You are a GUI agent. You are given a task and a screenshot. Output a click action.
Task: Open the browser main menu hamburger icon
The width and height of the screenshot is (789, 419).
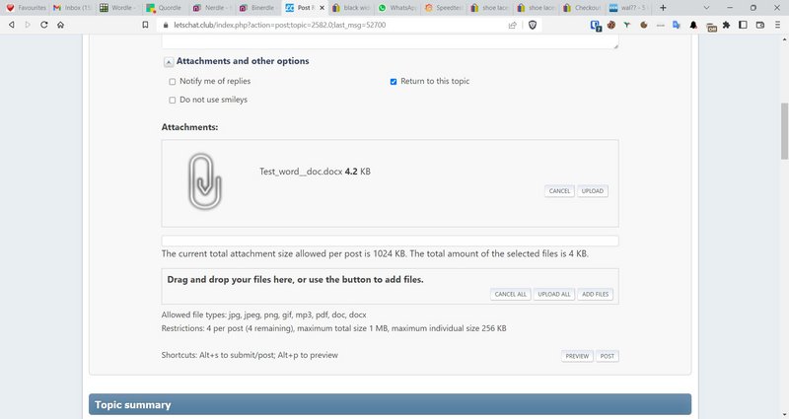[x=777, y=25]
